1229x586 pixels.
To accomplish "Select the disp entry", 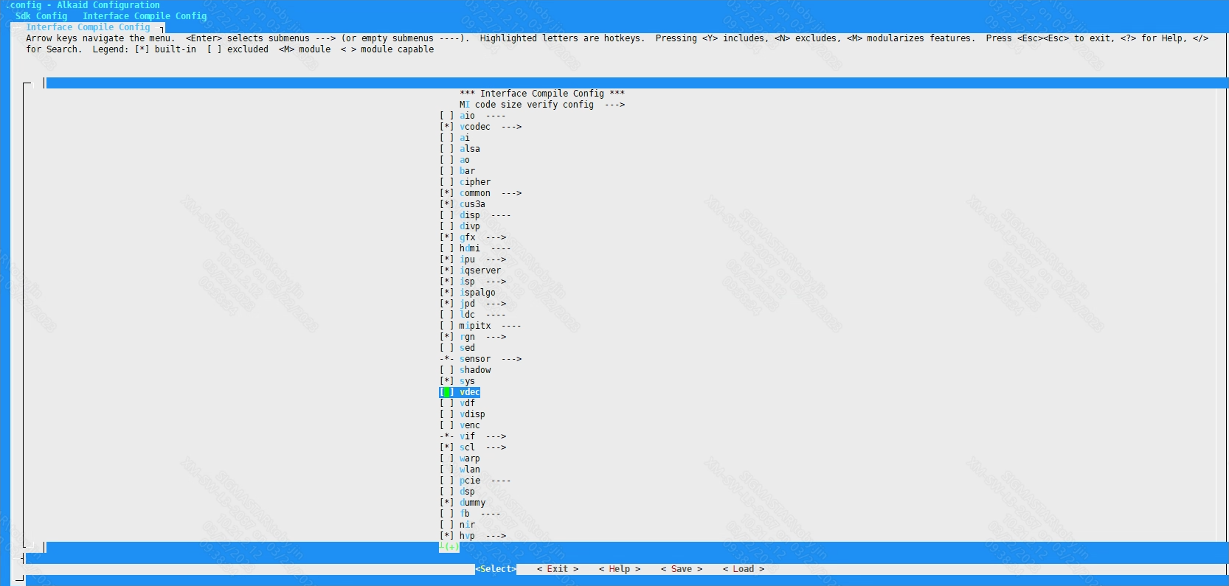I will coord(470,215).
